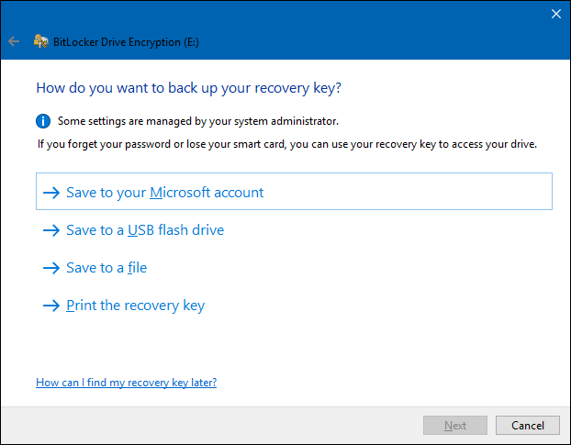571x445 pixels.
Task: Click arrow icon beside Print the recovery key
Action: pyautogui.click(x=50, y=306)
